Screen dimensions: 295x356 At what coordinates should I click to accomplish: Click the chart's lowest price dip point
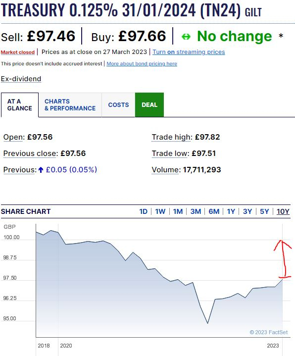point(207,323)
